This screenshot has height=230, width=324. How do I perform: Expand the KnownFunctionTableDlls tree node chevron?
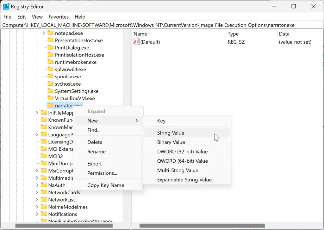click(37, 120)
